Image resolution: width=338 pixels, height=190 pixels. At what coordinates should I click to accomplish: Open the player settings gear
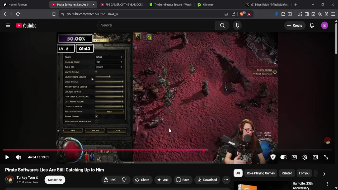(305, 157)
